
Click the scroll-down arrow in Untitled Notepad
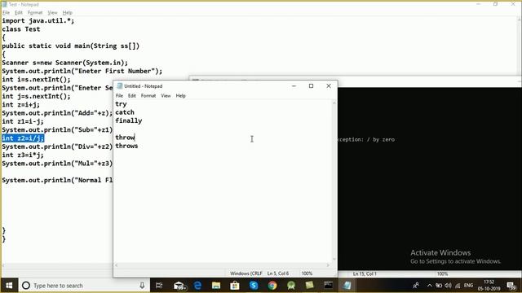pos(334,259)
